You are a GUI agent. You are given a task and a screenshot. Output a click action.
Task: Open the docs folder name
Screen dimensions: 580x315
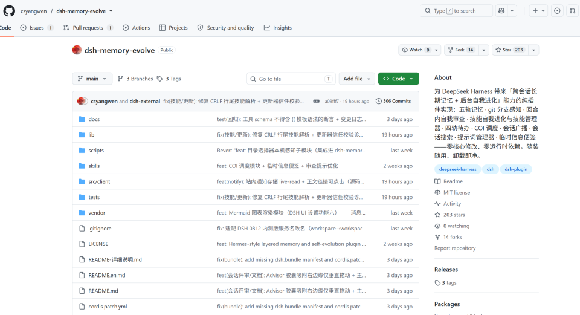pyautogui.click(x=94, y=119)
